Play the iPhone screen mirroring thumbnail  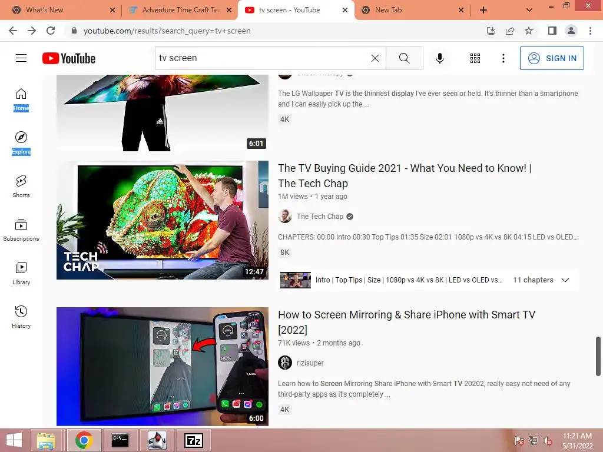coord(163,366)
